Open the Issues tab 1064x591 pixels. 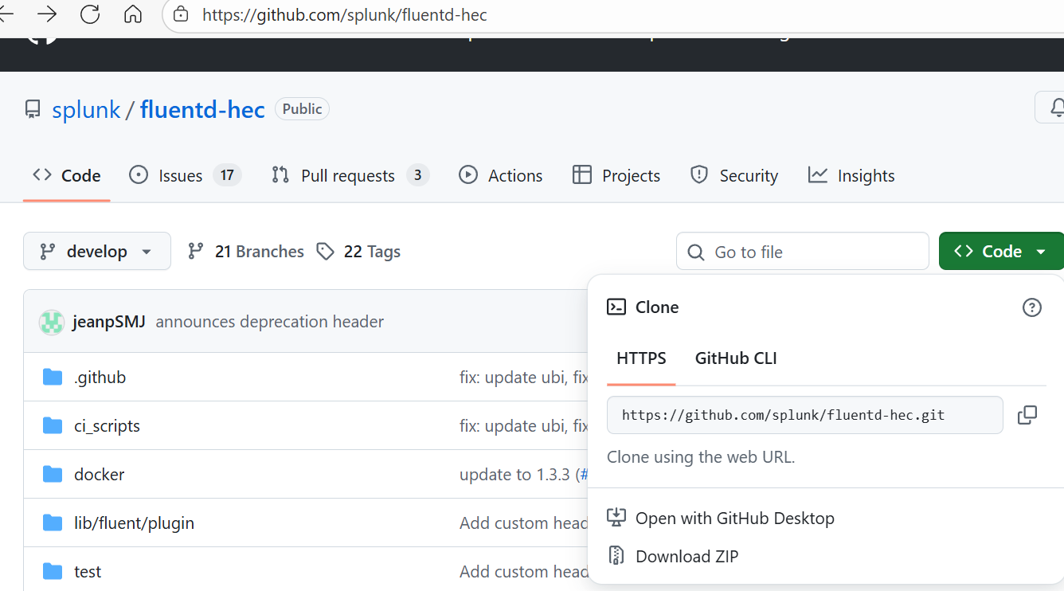pos(185,175)
